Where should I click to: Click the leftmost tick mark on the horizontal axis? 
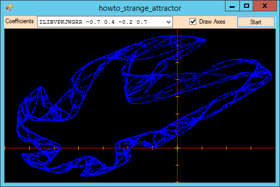point(5,148)
